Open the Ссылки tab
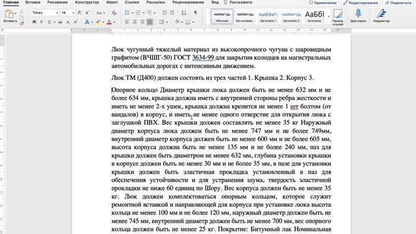Image resolution: width=416 pixels, height=234 pixels. click(132, 3)
